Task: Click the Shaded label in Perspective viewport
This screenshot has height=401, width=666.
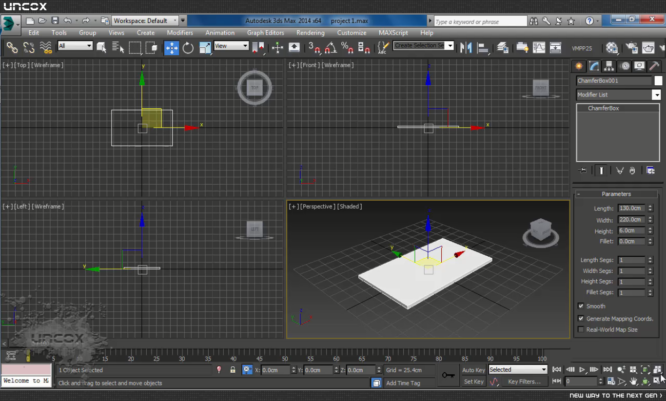Action: tap(350, 207)
